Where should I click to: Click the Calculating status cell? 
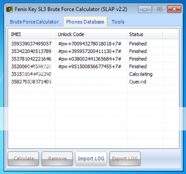pyautogui.click(x=141, y=74)
